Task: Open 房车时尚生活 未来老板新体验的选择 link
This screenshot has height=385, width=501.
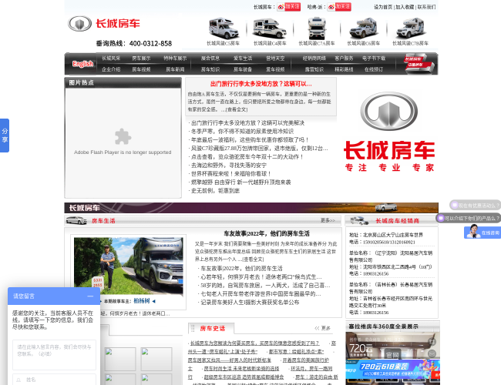Action: pos(241,368)
